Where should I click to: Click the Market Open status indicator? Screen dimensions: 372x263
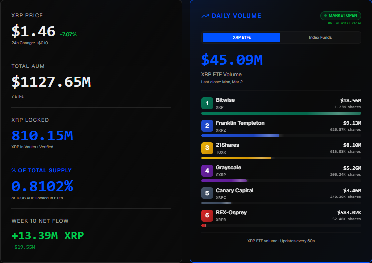coord(341,15)
